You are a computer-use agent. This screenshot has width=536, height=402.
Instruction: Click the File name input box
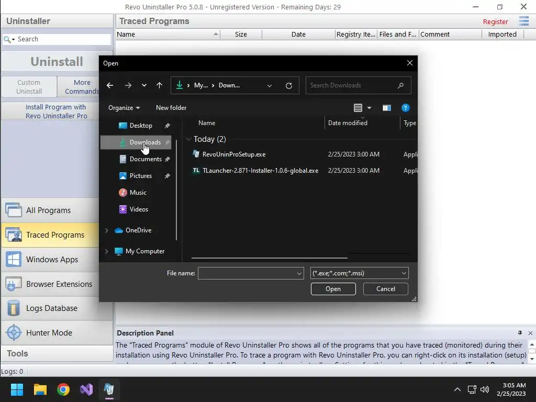click(247, 273)
